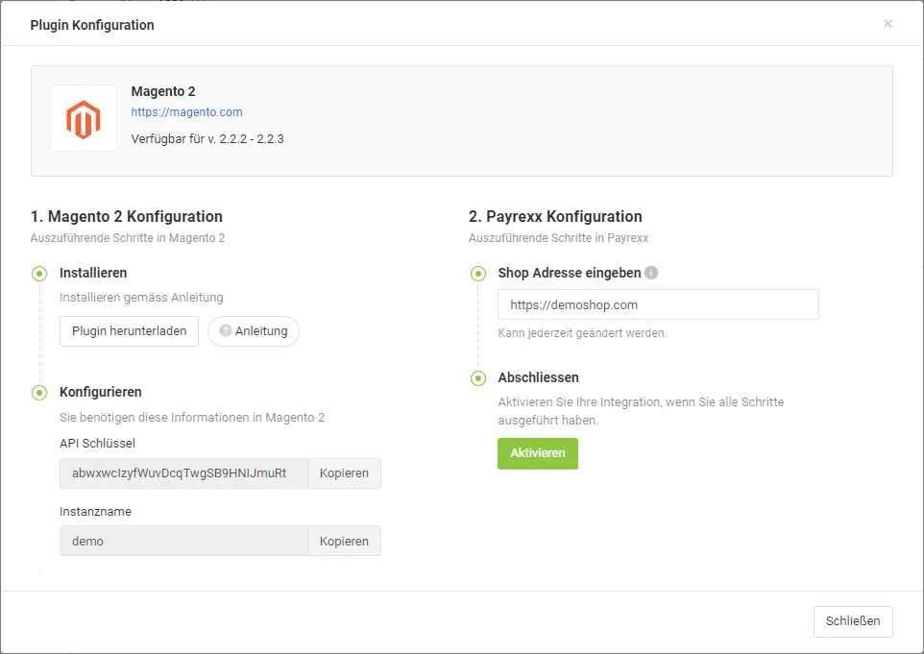Viewport: 924px width, 654px height.
Task: Click the Schließen button
Action: [852, 621]
